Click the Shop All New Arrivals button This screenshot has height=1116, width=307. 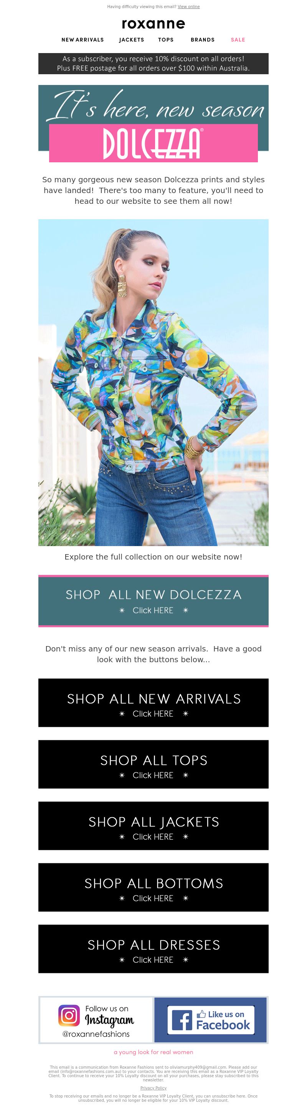pyautogui.click(x=153, y=703)
